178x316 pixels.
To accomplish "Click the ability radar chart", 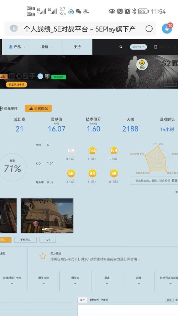I will click(x=158, y=159).
